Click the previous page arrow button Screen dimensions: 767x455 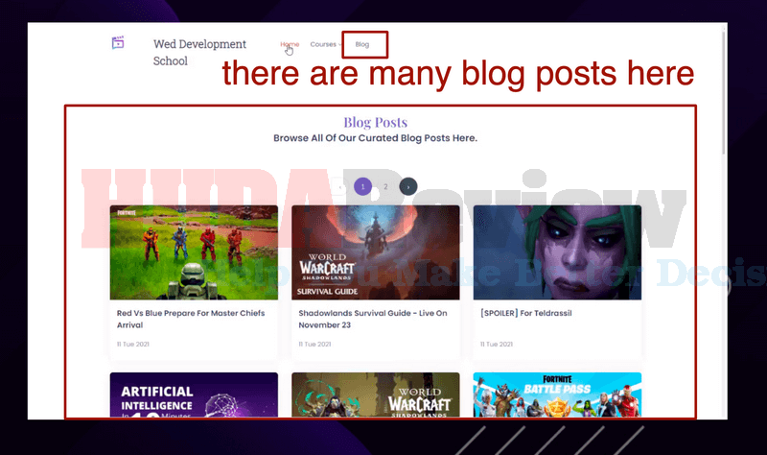[340, 186]
